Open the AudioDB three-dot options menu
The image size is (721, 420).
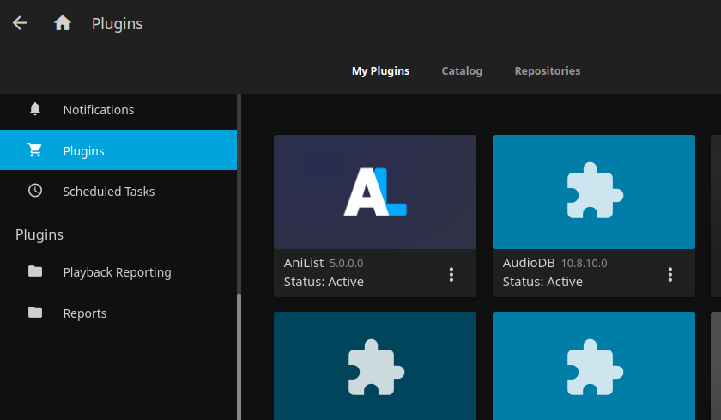[670, 274]
